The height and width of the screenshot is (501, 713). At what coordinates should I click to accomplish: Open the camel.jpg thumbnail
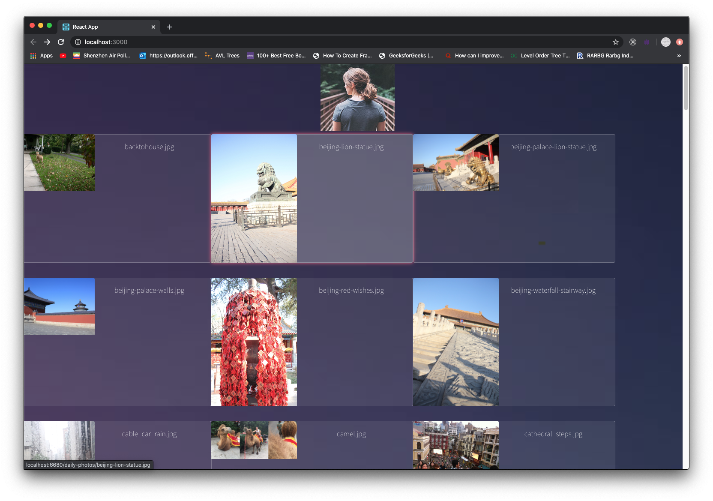(x=254, y=440)
